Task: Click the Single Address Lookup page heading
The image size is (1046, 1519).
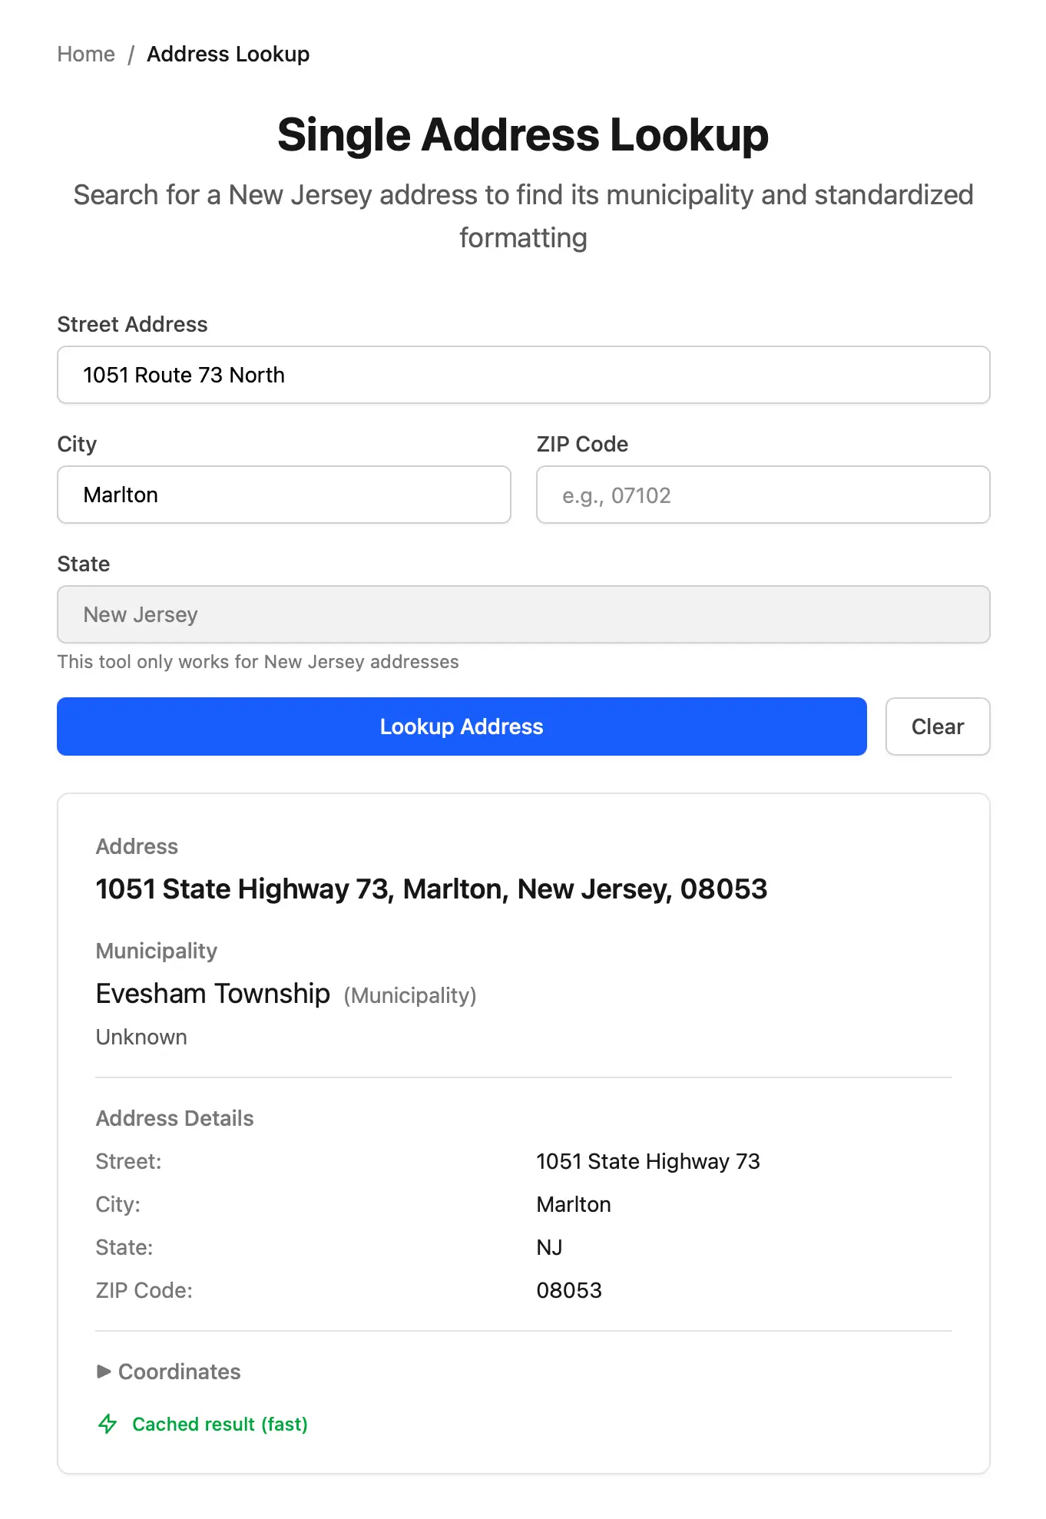Action: [x=523, y=135]
